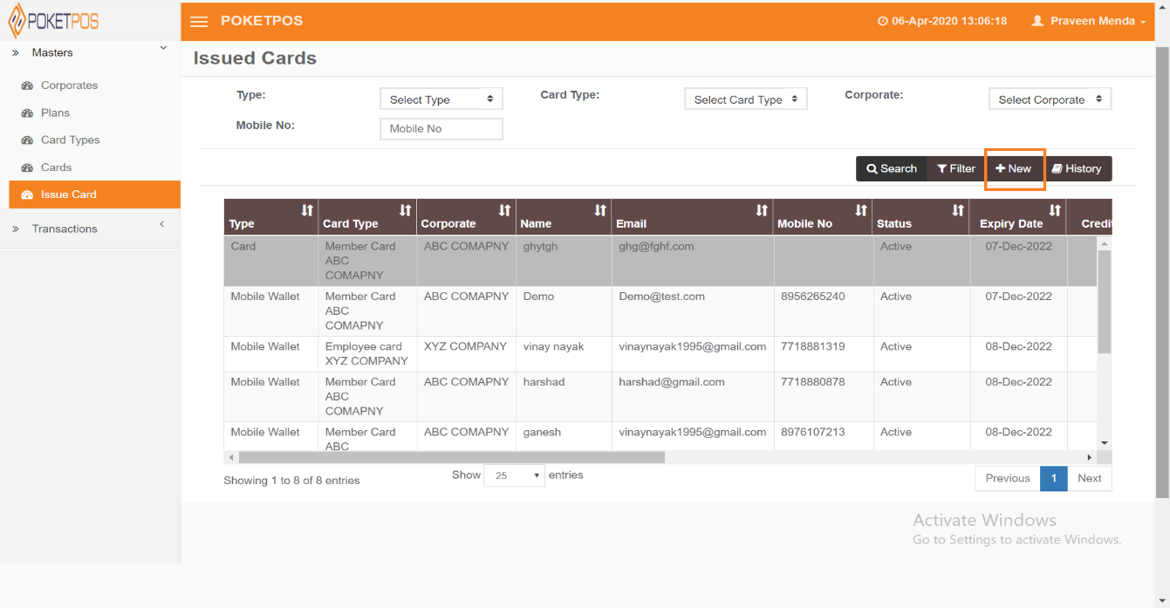This screenshot has width=1170, height=608.
Task: Sort by Status column arrows
Action: 958,210
